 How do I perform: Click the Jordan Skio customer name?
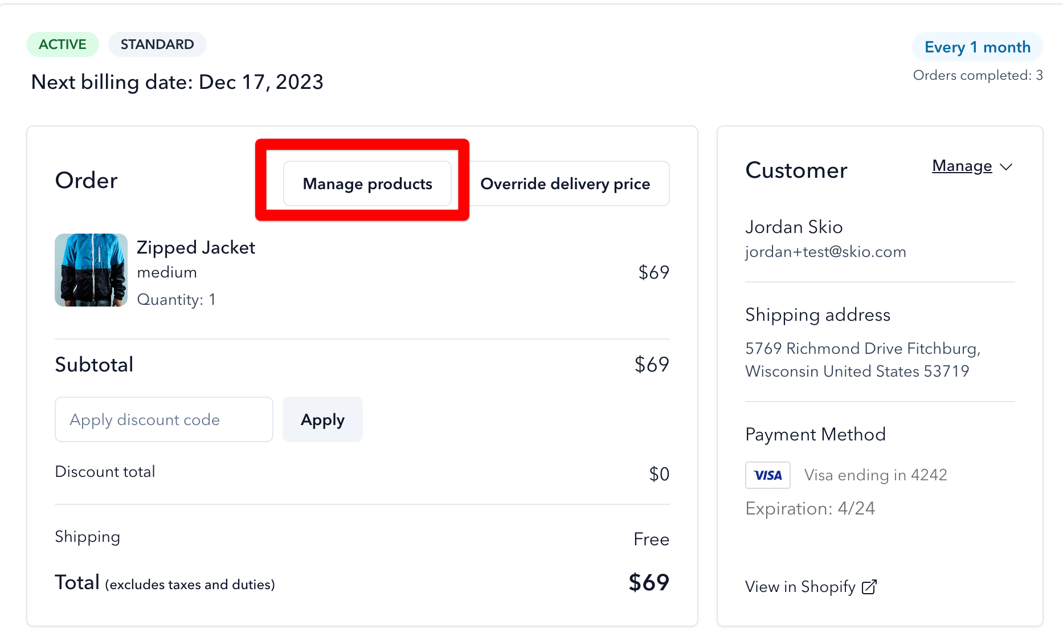[794, 227]
